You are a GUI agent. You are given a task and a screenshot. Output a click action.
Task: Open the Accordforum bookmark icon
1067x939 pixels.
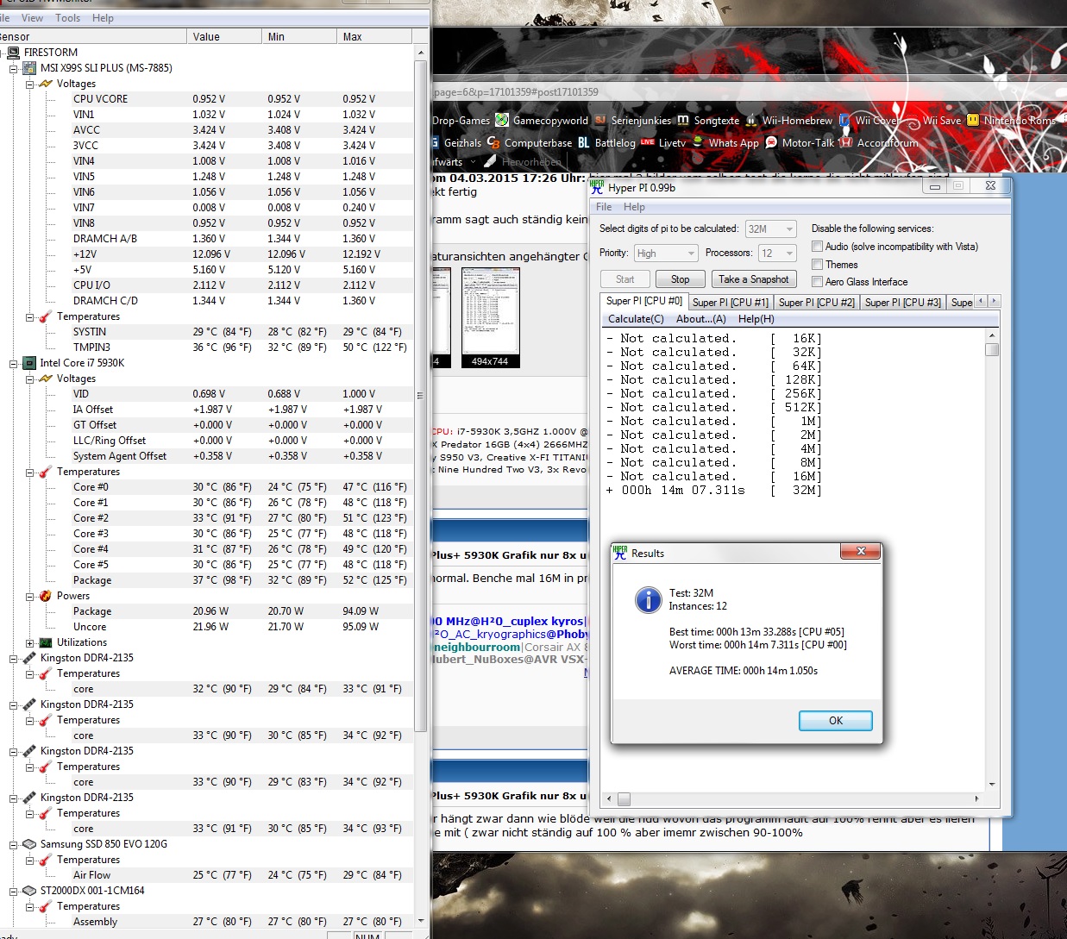(x=846, y=143)
